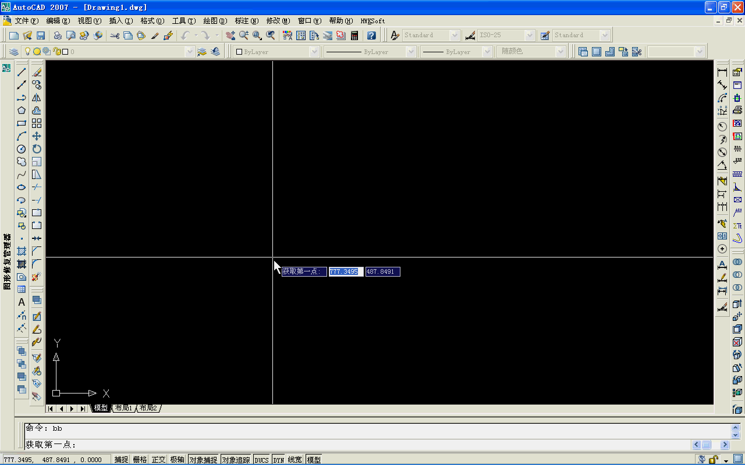Select the Line draw tool
Image resolution: width=745 pixels, height=465 pixels.
[x=22, y=72]
